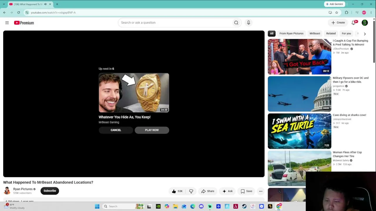Screen dimensions: 376x211
Task: Select the MrBeast filter chip
Action: point(315,33)
